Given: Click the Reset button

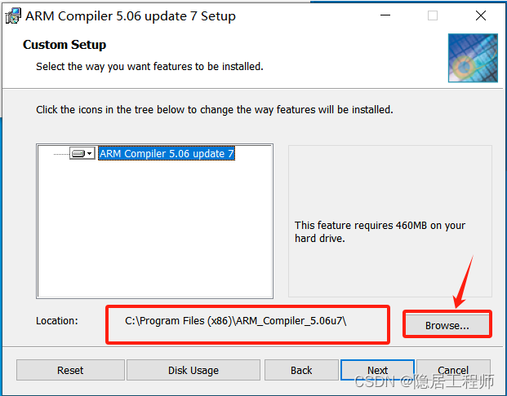Looking at the screenshot, I should [x=70, y=370].
